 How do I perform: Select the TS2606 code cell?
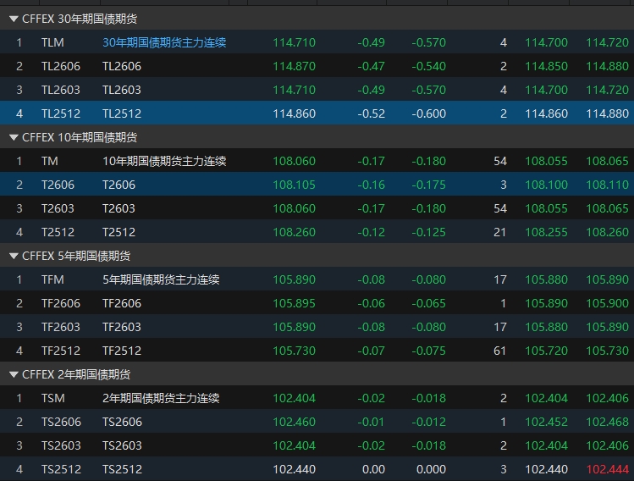[61, 422]
